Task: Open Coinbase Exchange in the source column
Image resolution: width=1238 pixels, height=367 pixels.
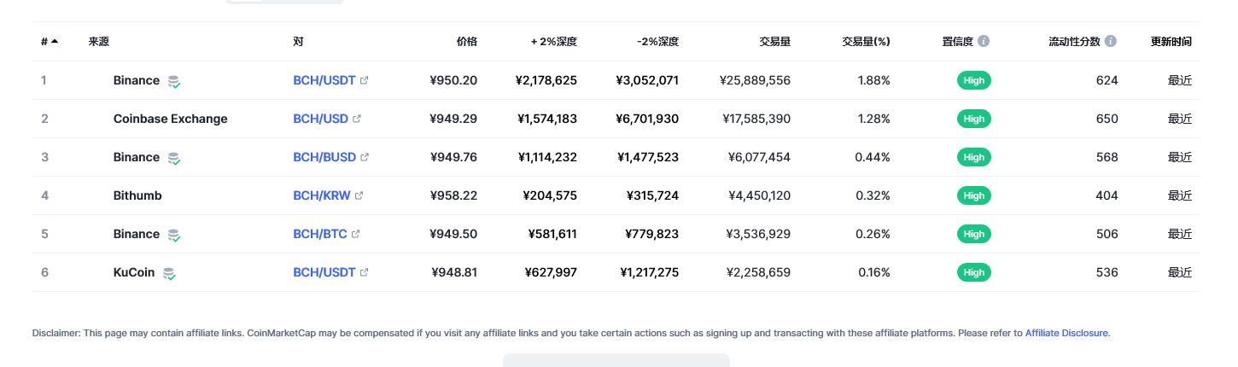Action: (x=170, y=119)
